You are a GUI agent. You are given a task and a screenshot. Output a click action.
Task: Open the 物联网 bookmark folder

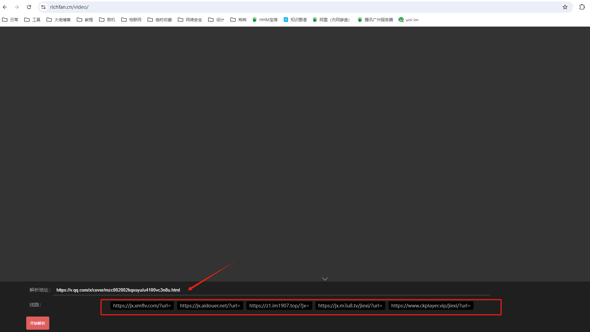[131, 20]
